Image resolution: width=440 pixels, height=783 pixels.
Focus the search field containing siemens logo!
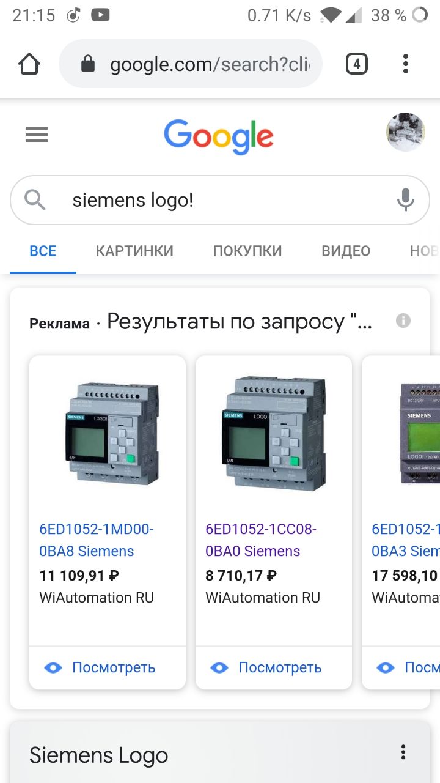coord(220,200)
